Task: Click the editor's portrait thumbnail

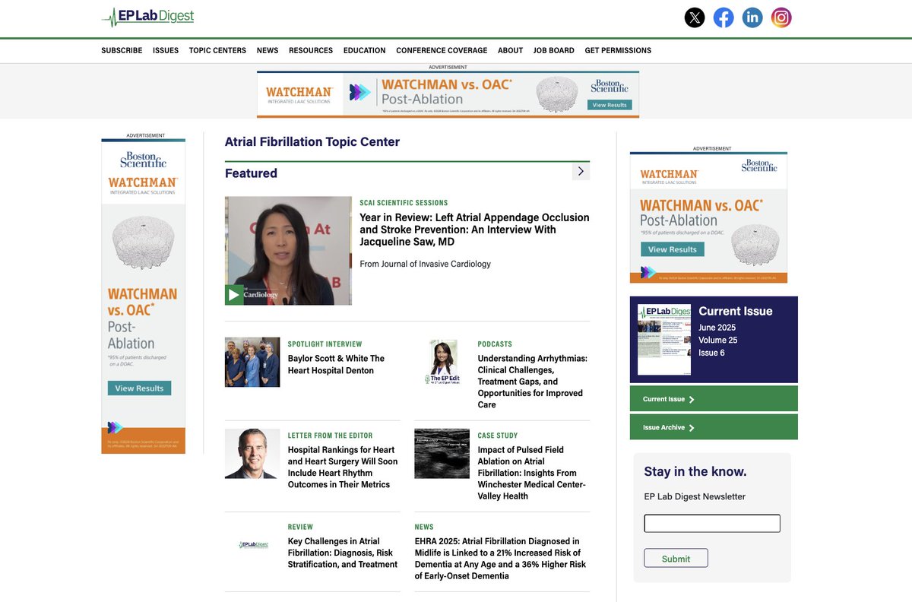Action: 252,454
